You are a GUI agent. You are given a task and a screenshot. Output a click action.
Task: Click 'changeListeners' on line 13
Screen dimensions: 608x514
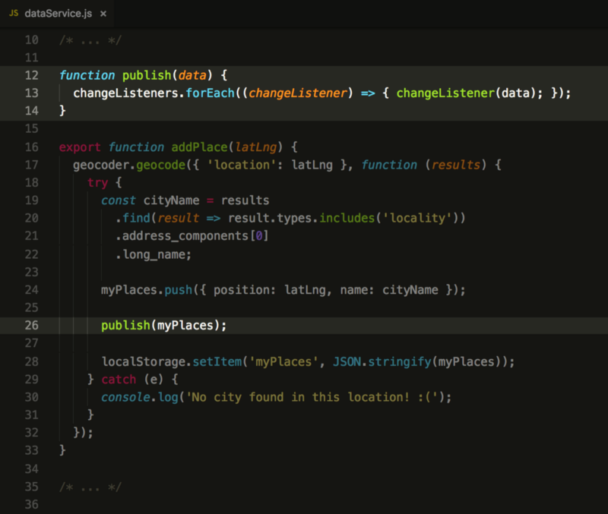tap(125, 93)
